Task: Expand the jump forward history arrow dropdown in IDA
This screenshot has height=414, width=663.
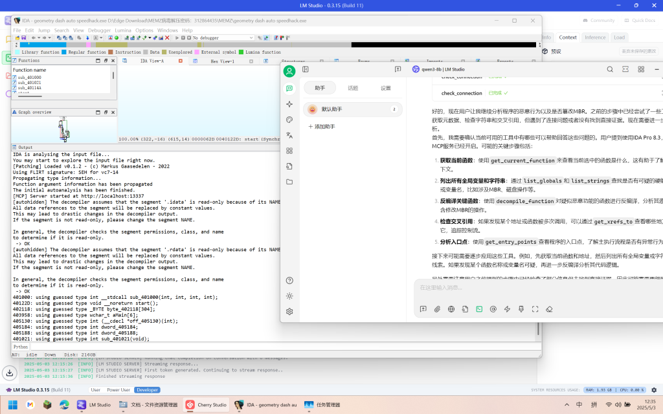Action: click(49, 38)
